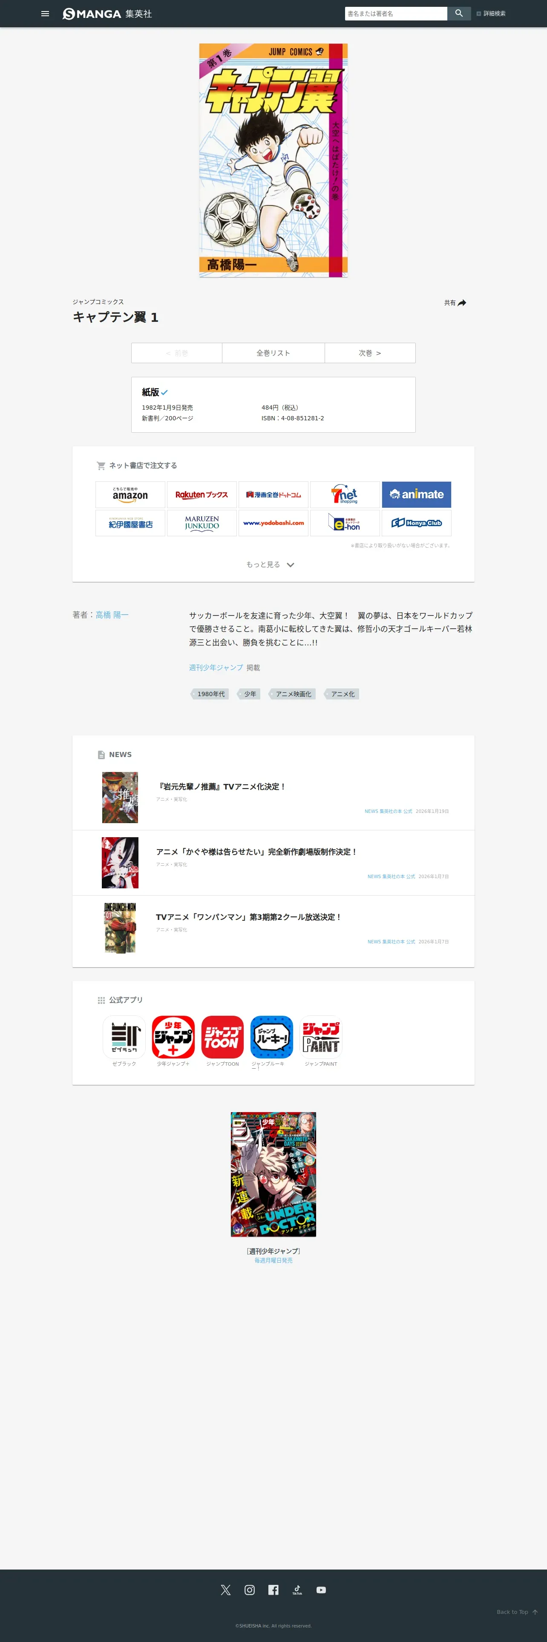This screenshot has height=1642, width=547.
Task: Open ジャンプルーキー app icon
Action: 272,1036
